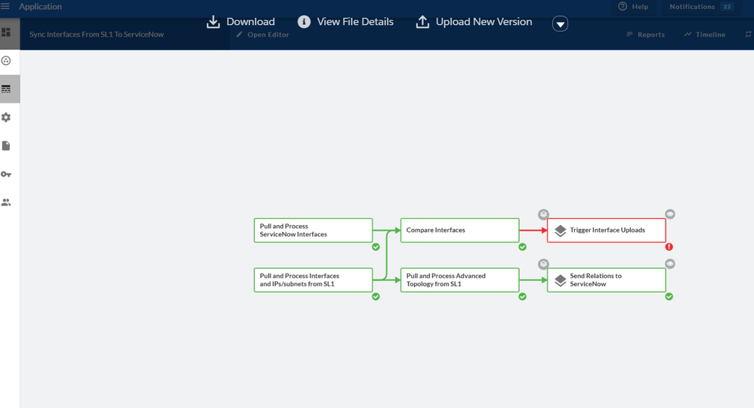Click green check under ServiceNow Interfaces step

coord(375,247)
